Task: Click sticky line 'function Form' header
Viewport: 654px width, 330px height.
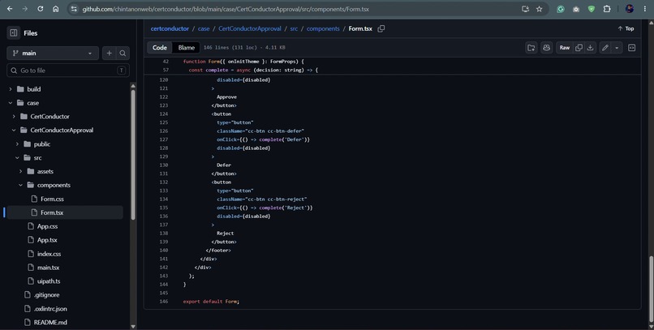Action: tap(243, 62)
